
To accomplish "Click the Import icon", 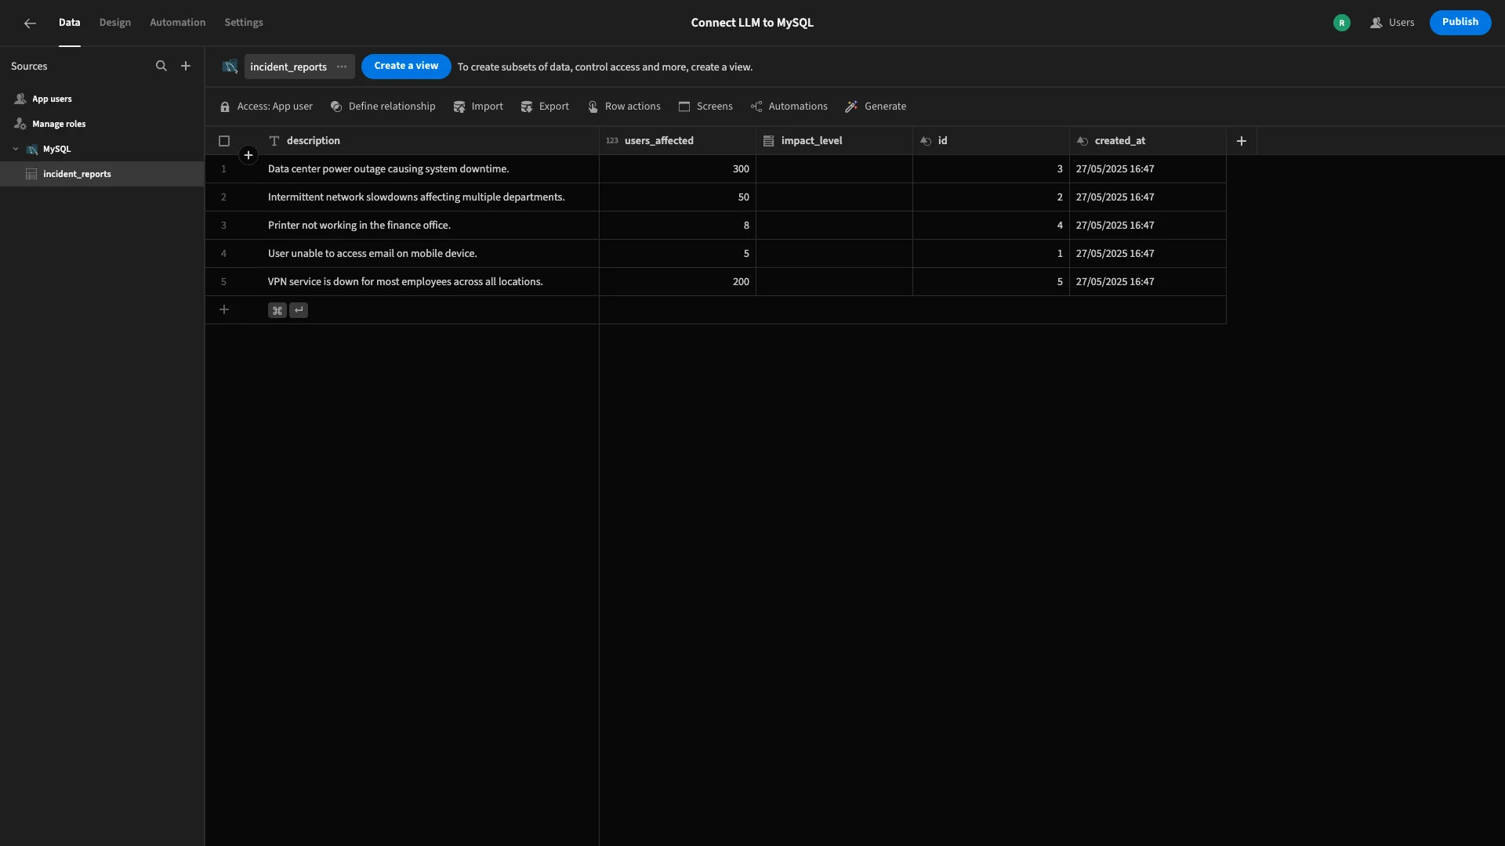I will pos(459,107).
